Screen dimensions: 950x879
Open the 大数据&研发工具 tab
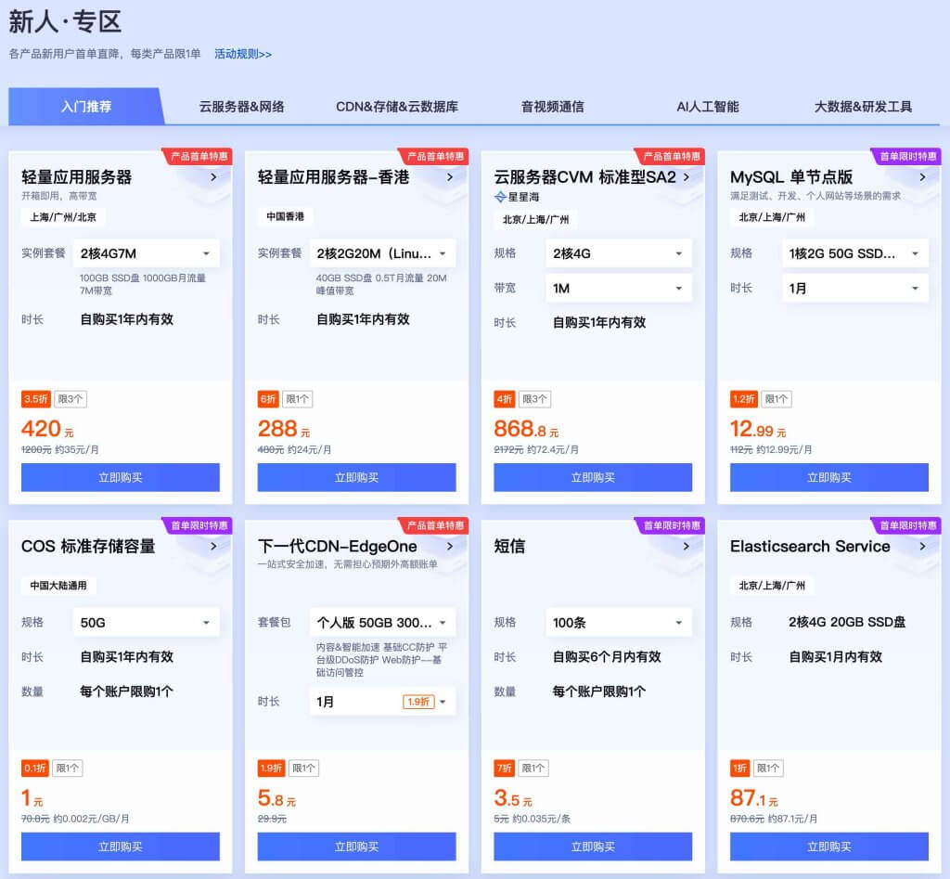coord(863,107)
